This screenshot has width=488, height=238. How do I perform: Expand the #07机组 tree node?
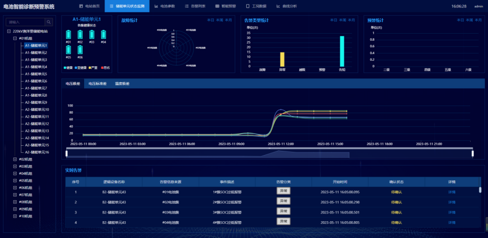15,195
